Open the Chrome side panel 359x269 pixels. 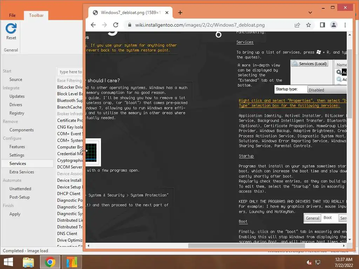[x=323, y=25]
